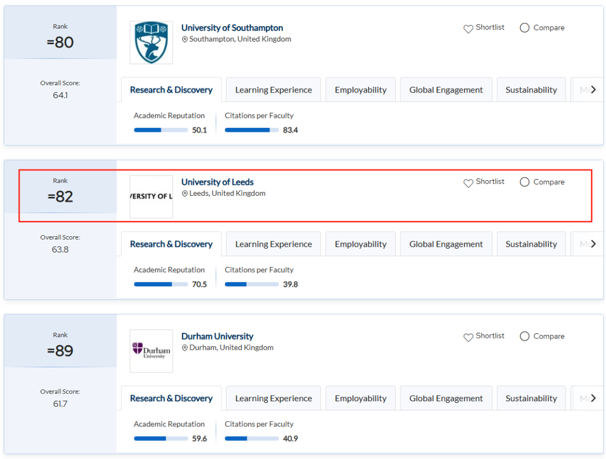Click the Durham, United Kingdom location text
606x459 pixels.
pos(231,347)
